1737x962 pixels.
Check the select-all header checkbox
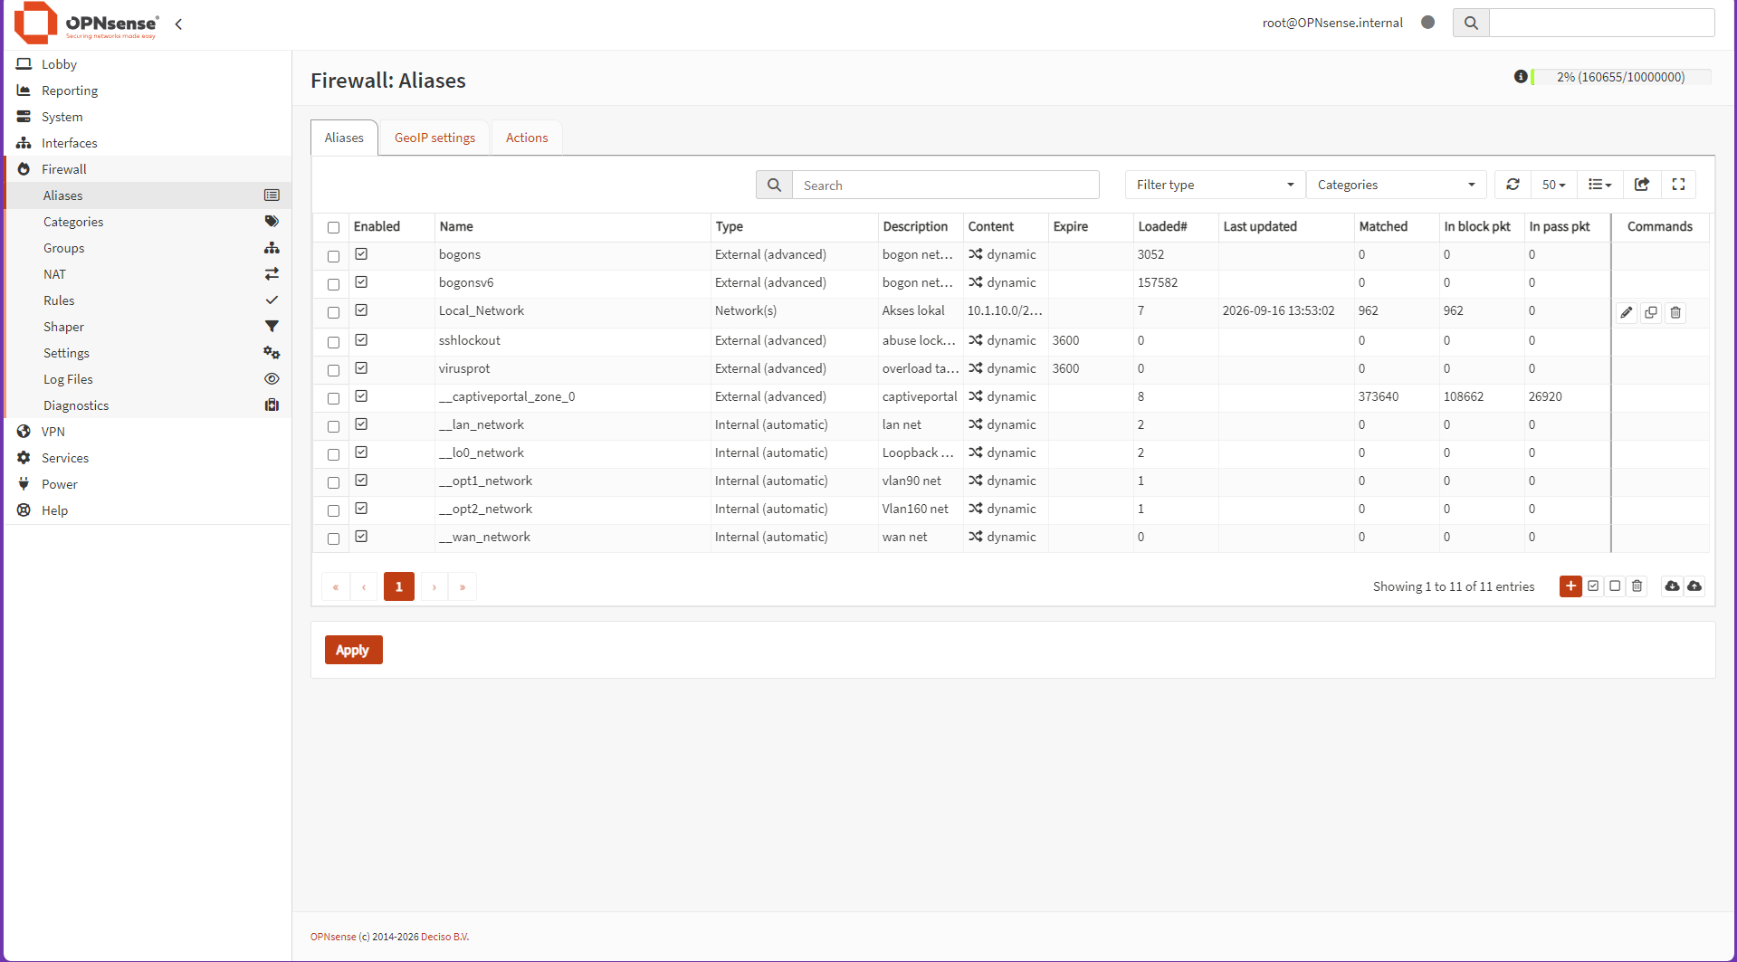[333, 227]
